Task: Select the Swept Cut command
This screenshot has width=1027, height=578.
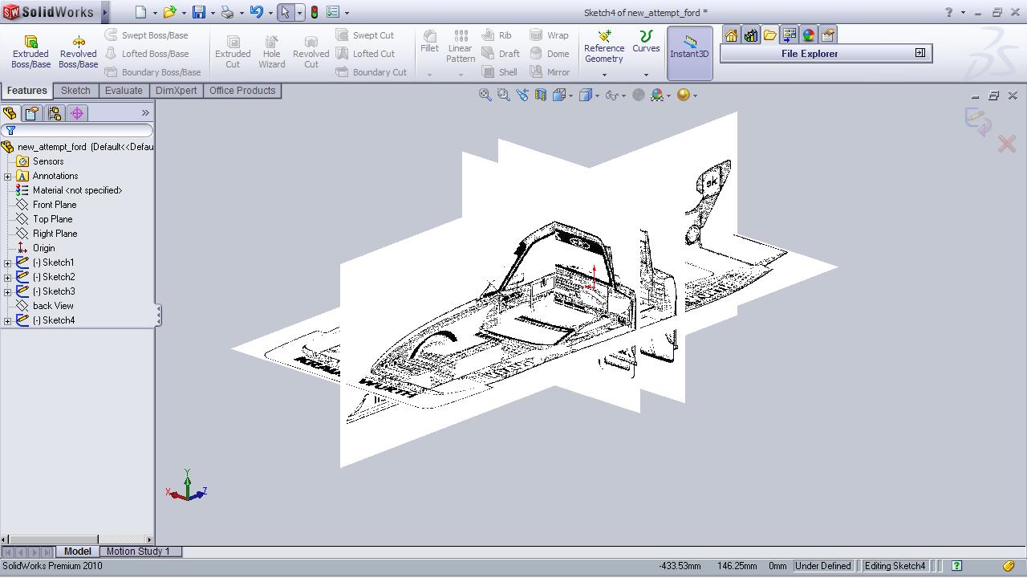Action: [365, 35]
